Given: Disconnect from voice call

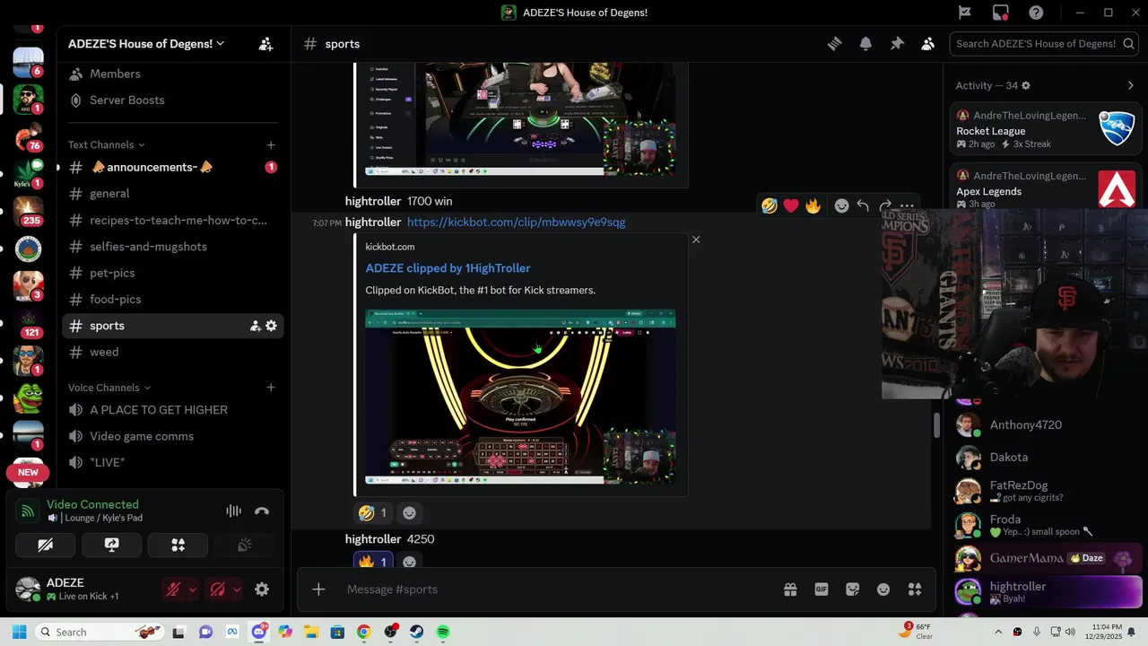Looking at the screenshot, I should coord(262,511).
